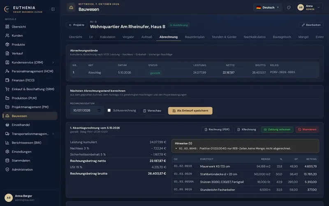This screenshot has height=206, width=329.
Task: Click the German flag icon
Action: point(259,7)
